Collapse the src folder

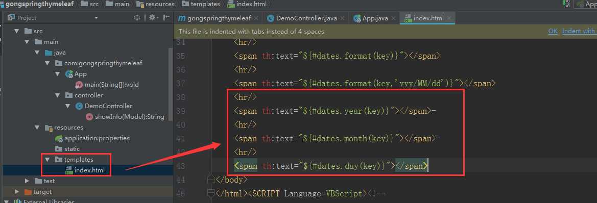[17, 31]
